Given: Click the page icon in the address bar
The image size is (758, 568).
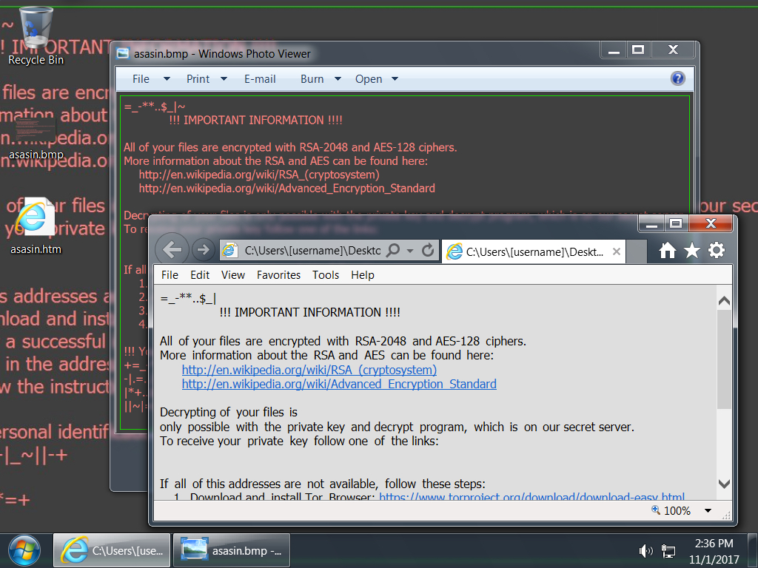Looking at the screenshot, I should point(229,250).
